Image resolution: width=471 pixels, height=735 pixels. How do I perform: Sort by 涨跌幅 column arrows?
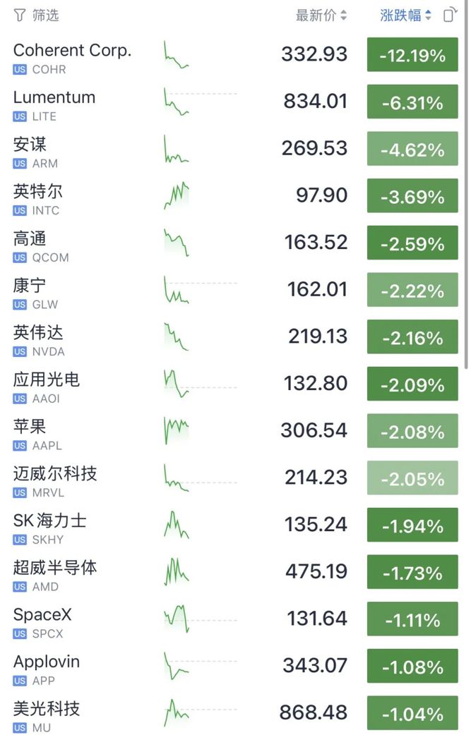coord(428,16)
